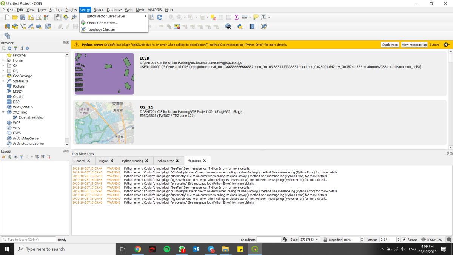Click Filter Legend icon in Layers panel
The width and height of the screenshot is (453, 255).
(x=22, y=157)
